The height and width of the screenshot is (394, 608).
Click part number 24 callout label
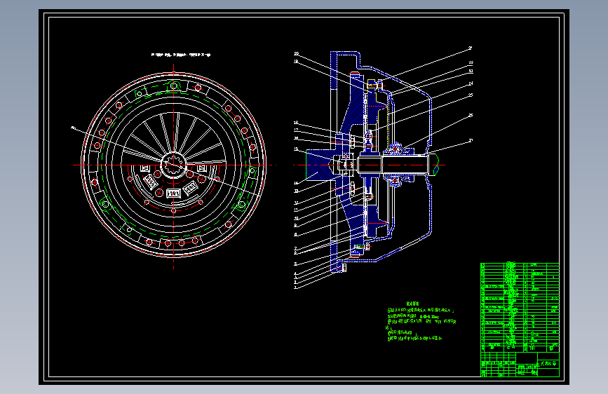[471, 83]
